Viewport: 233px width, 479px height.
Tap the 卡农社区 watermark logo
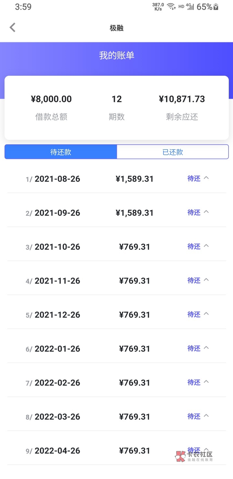coord(194,456)
